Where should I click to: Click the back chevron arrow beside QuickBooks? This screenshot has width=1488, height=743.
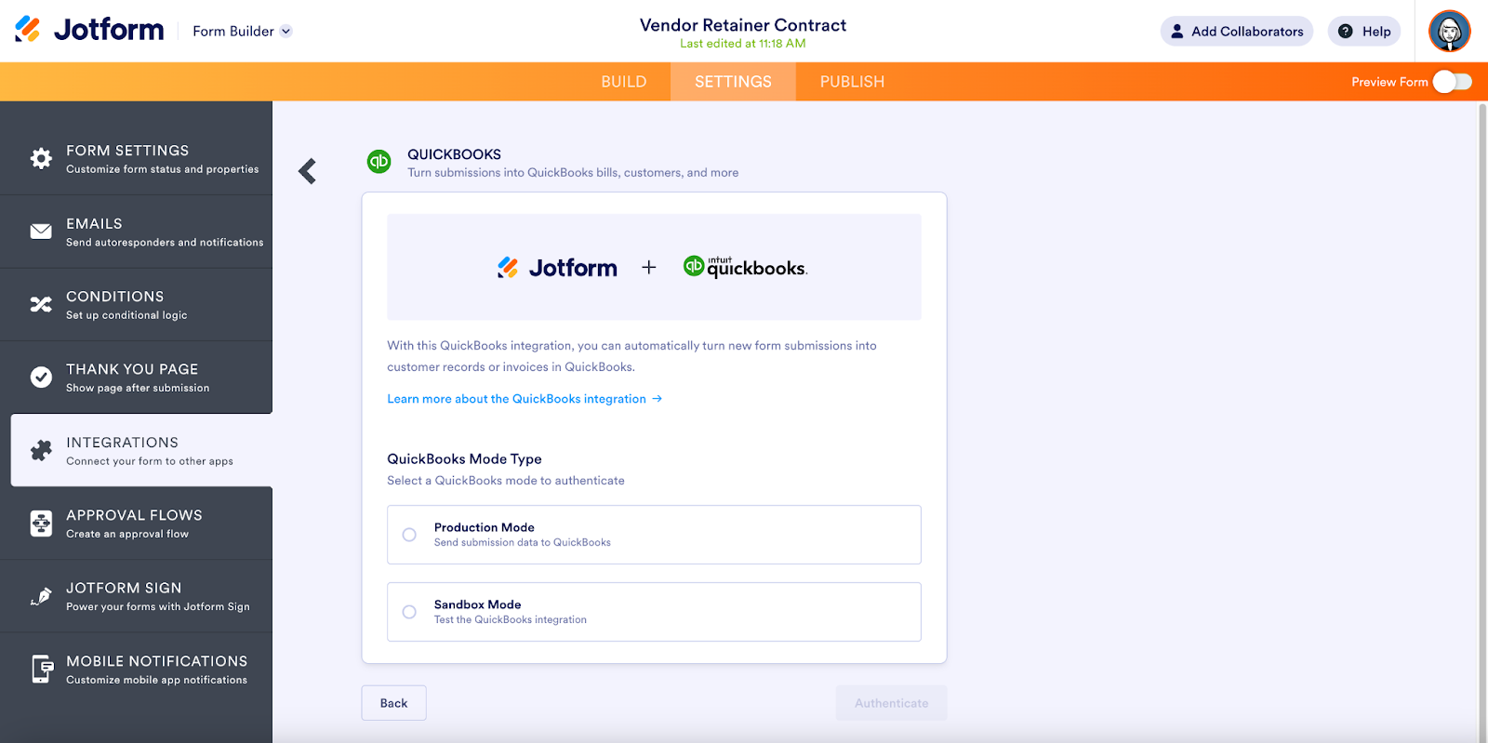pyautogui.click(x=308, y=171)
